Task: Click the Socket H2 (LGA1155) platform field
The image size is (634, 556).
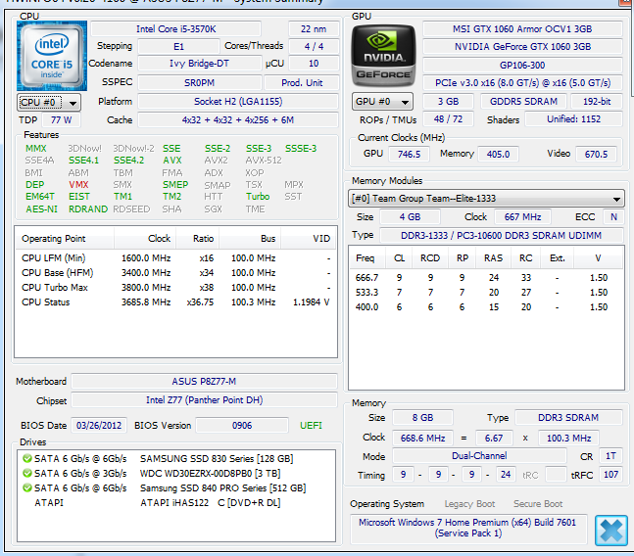Action: [238, 102]
